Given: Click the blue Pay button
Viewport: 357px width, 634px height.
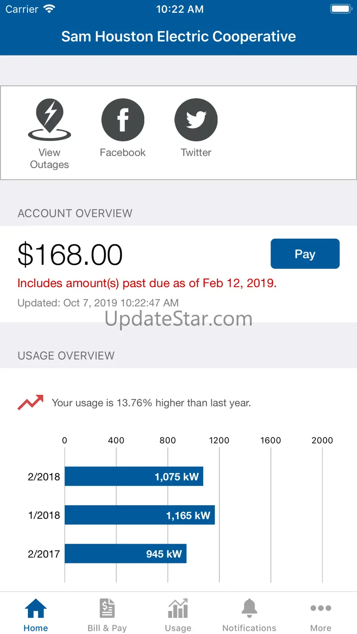Looking at the screenshot, I should pos(305,254).
